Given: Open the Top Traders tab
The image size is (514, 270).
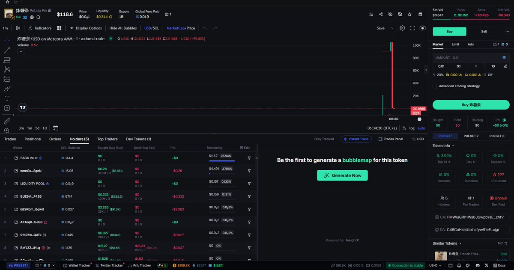Looking at the screenshot, I should (107, 139).
